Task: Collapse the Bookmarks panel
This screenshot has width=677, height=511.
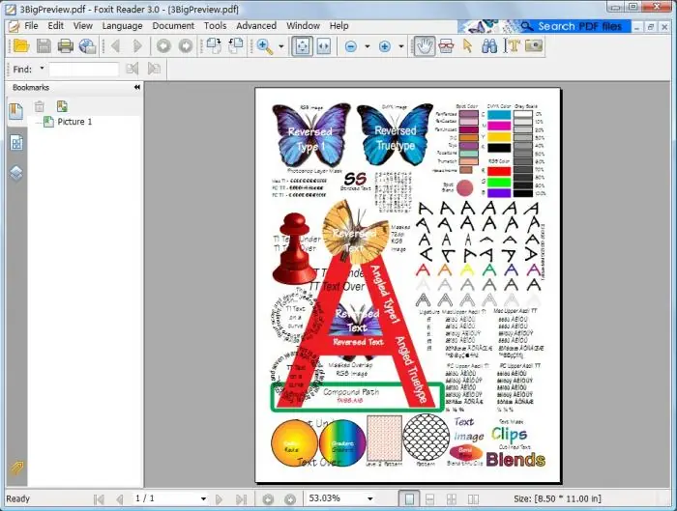Action: 136,88
